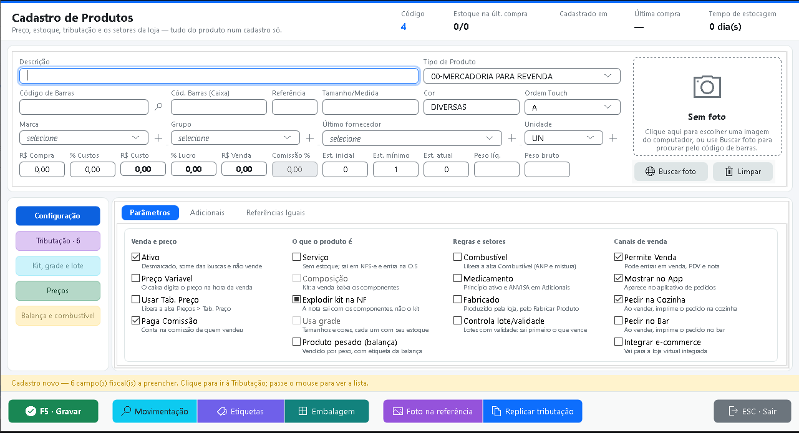The width and height of the screenshot is (799, 433).
Task: Expand the Ordem Touch dropdown
Action: point(572,107)
